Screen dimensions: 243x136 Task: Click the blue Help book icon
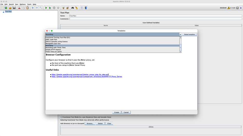coord(86,8)
